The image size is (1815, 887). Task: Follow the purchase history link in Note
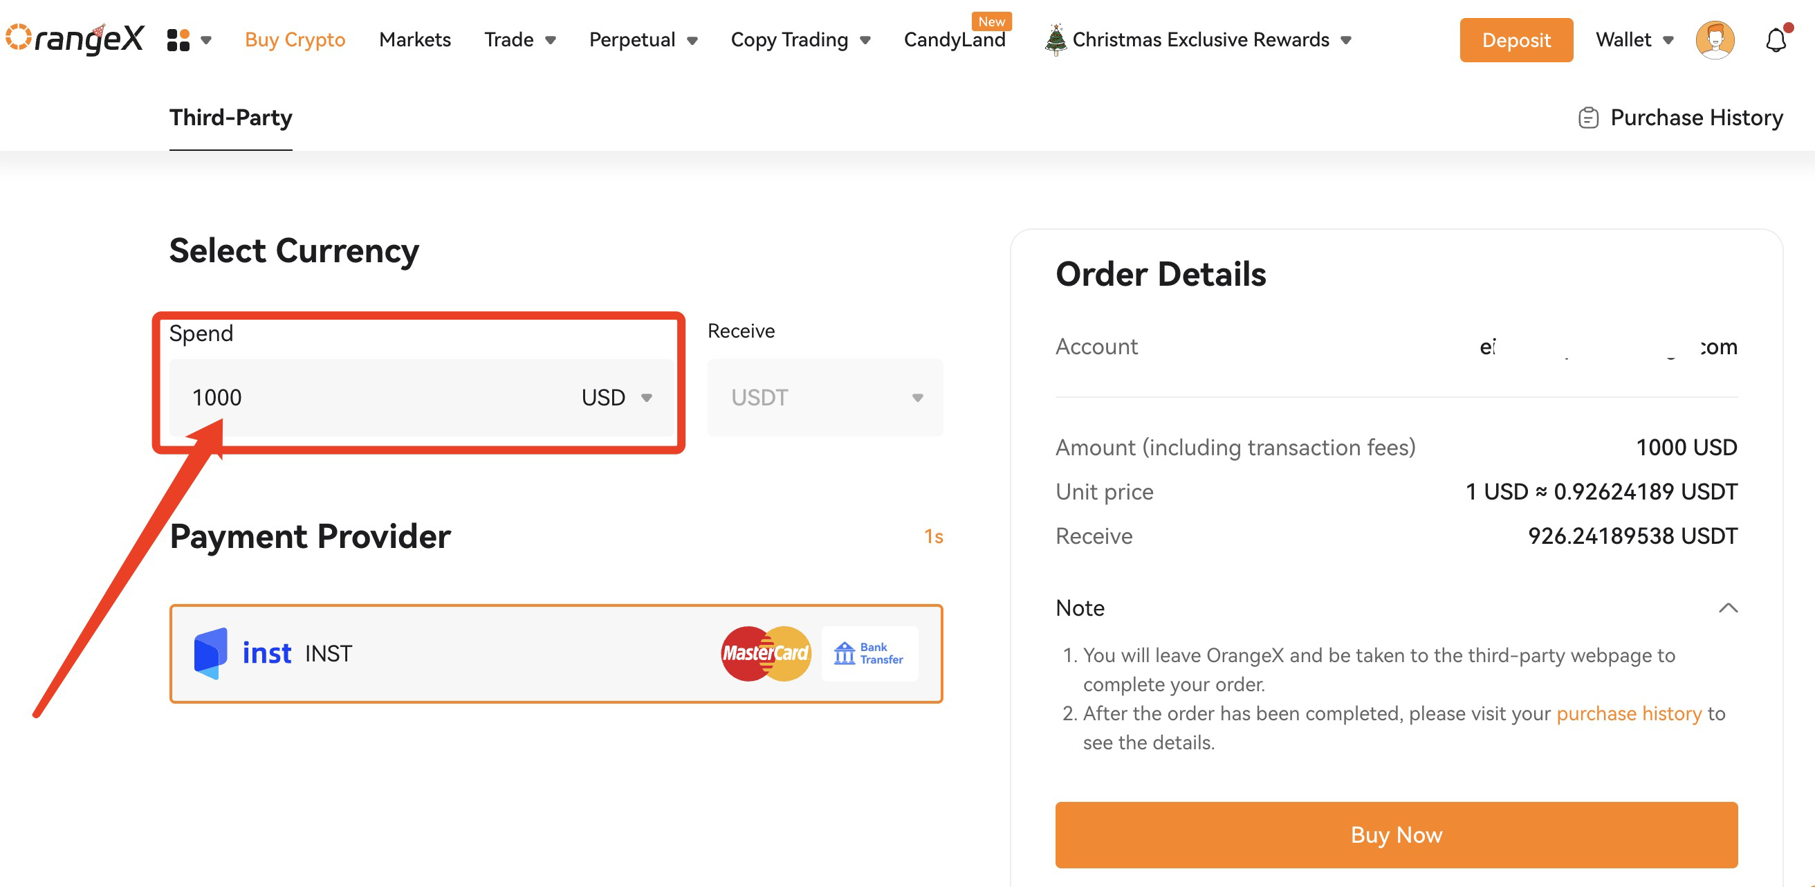click(1628, 713)
